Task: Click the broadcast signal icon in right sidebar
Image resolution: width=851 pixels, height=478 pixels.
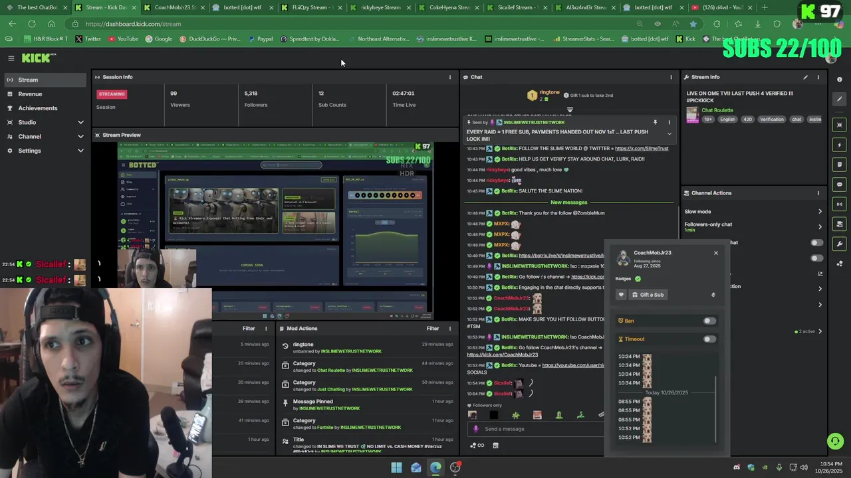Action: tap(840, 204)
